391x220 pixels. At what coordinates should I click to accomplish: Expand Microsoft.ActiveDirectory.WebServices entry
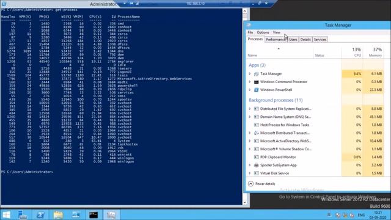coord(250,141)
